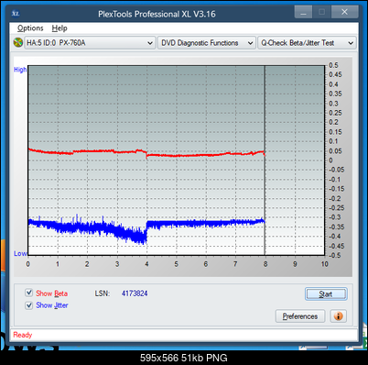
Task: Click the High label on the graph
Action: point(20,70)
